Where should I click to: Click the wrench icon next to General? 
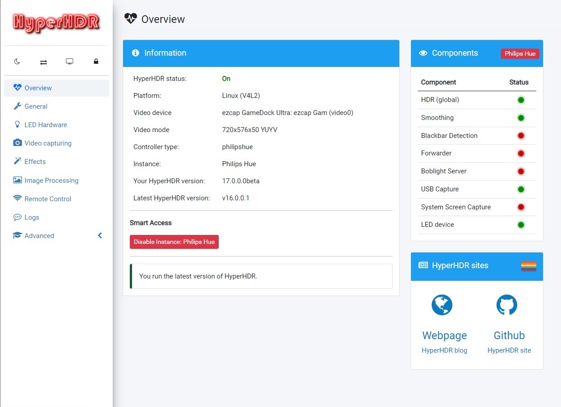[x=18, y=106]
